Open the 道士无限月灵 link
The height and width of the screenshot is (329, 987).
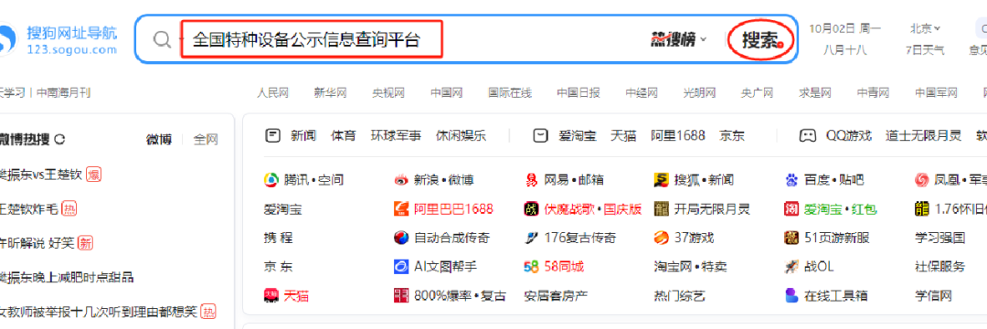pos(923,135)
